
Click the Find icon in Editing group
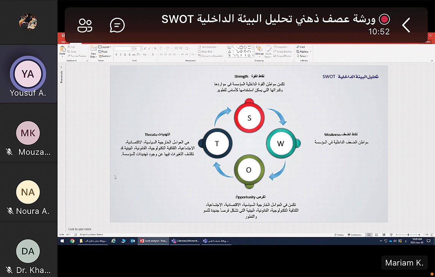(301, 47)
